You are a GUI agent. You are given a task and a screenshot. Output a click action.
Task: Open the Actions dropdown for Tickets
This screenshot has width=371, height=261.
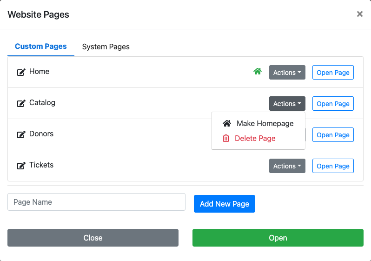pyautogui.click(x=287, y=166)
